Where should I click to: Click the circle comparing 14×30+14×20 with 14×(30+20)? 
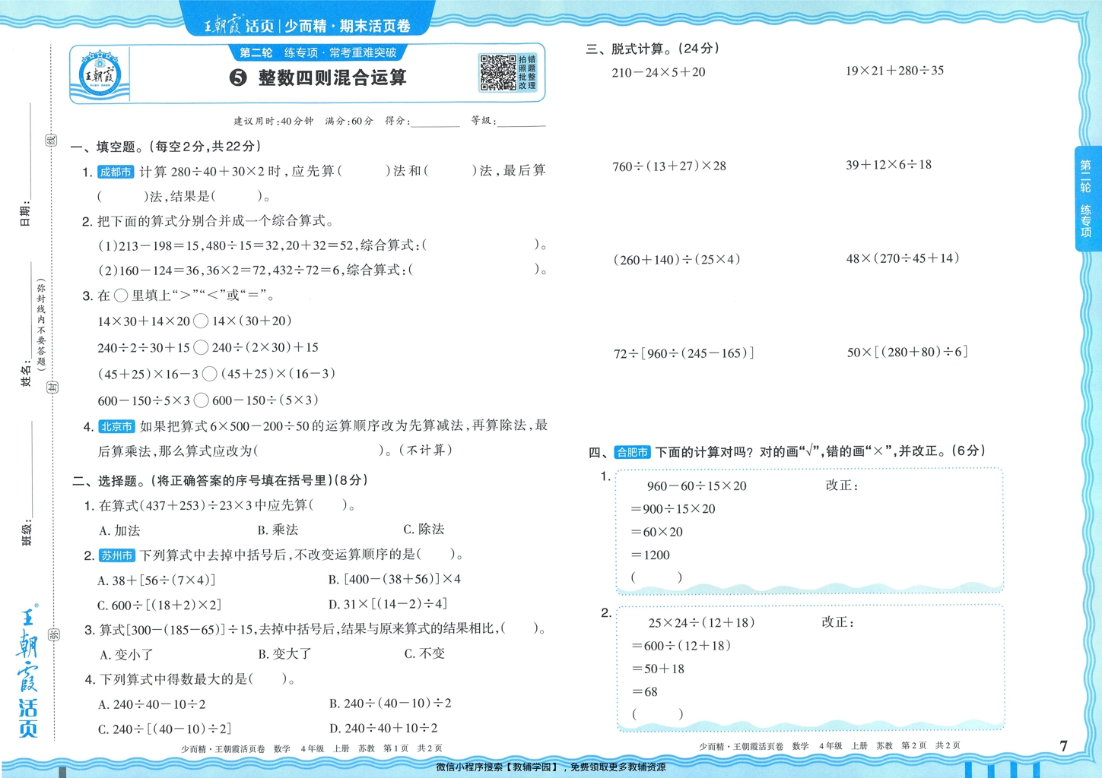click(200, 320)
